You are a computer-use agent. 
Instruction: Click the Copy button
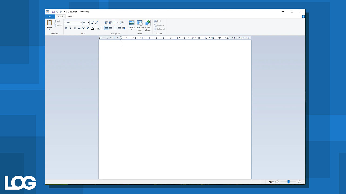pyautogui.click(x=58, y=25)
